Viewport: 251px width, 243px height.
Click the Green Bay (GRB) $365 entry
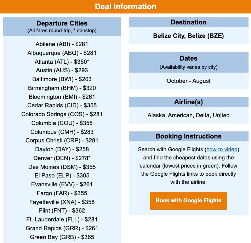pos(62,237)
